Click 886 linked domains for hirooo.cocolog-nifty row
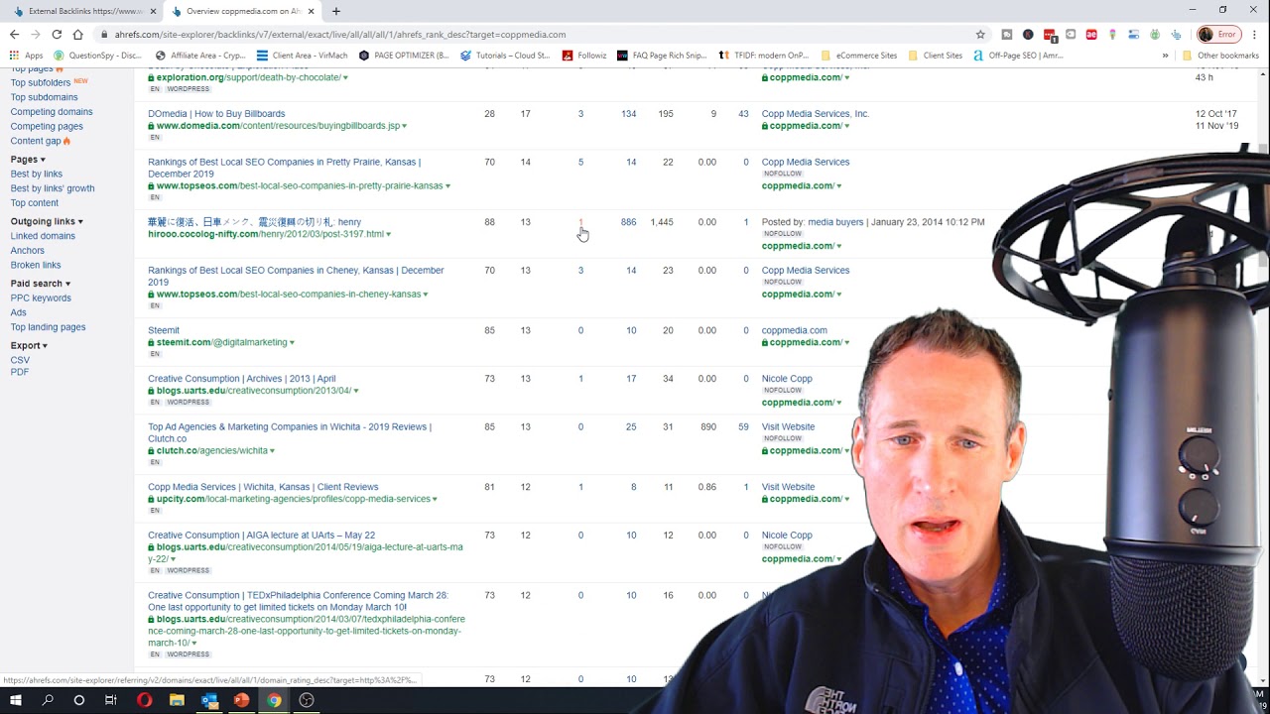The image size is (1270, 714). coord(628,222)
